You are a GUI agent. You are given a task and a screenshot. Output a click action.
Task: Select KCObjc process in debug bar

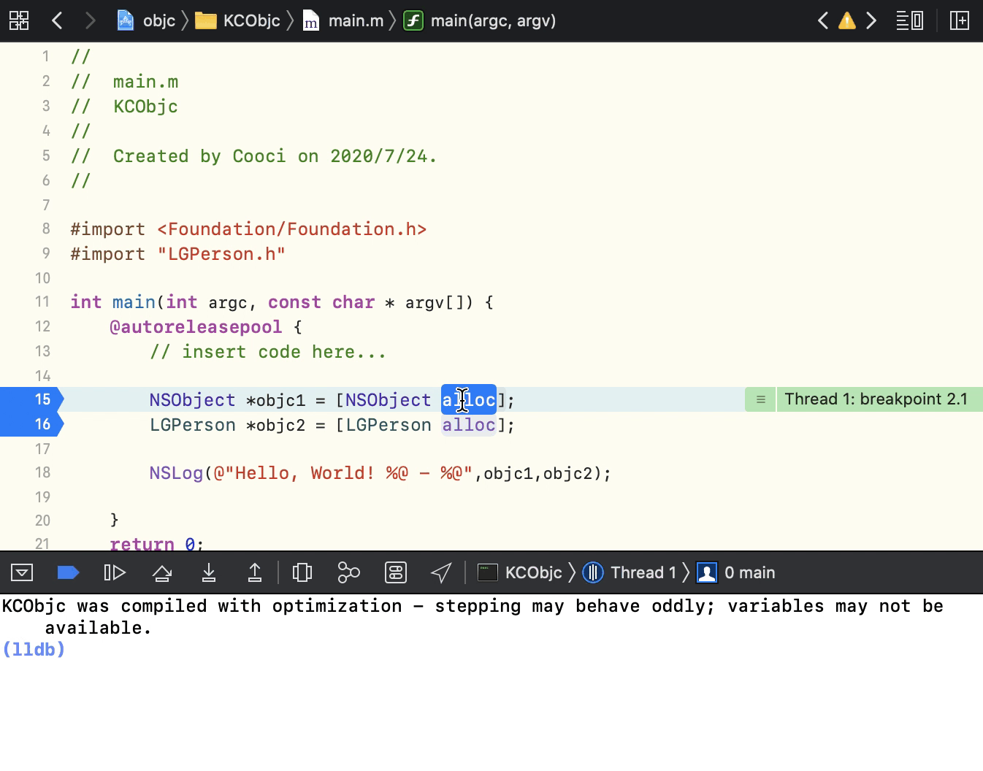pos(520,572)
